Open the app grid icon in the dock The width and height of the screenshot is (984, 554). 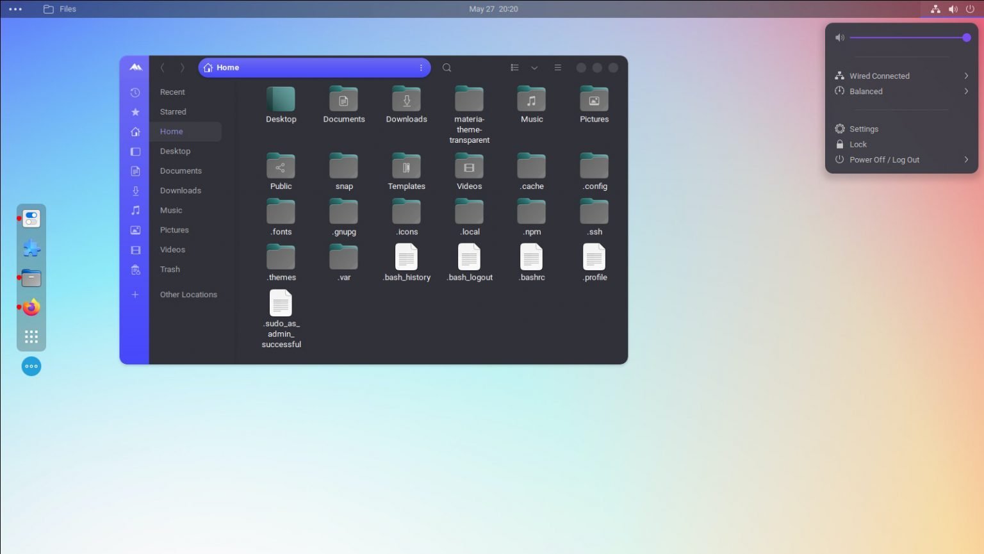click(31, 336)
